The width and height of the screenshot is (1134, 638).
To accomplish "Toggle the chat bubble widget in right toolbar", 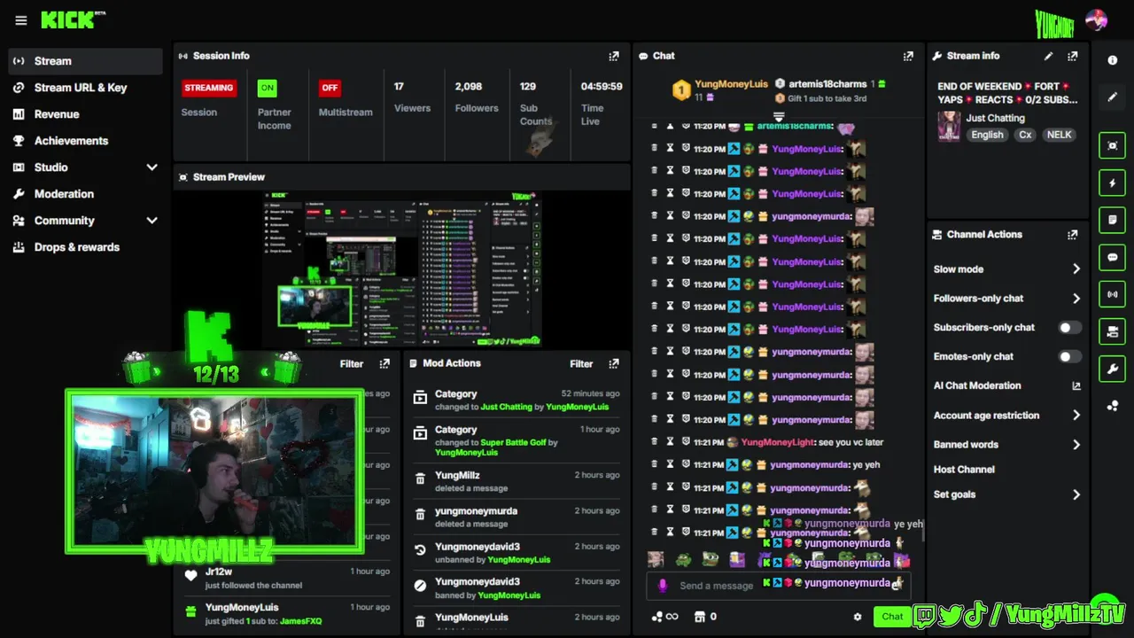I will coord(1113,257).
